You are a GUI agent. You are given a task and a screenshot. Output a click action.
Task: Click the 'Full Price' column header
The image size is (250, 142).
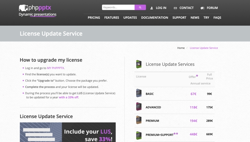coord(209,76)
